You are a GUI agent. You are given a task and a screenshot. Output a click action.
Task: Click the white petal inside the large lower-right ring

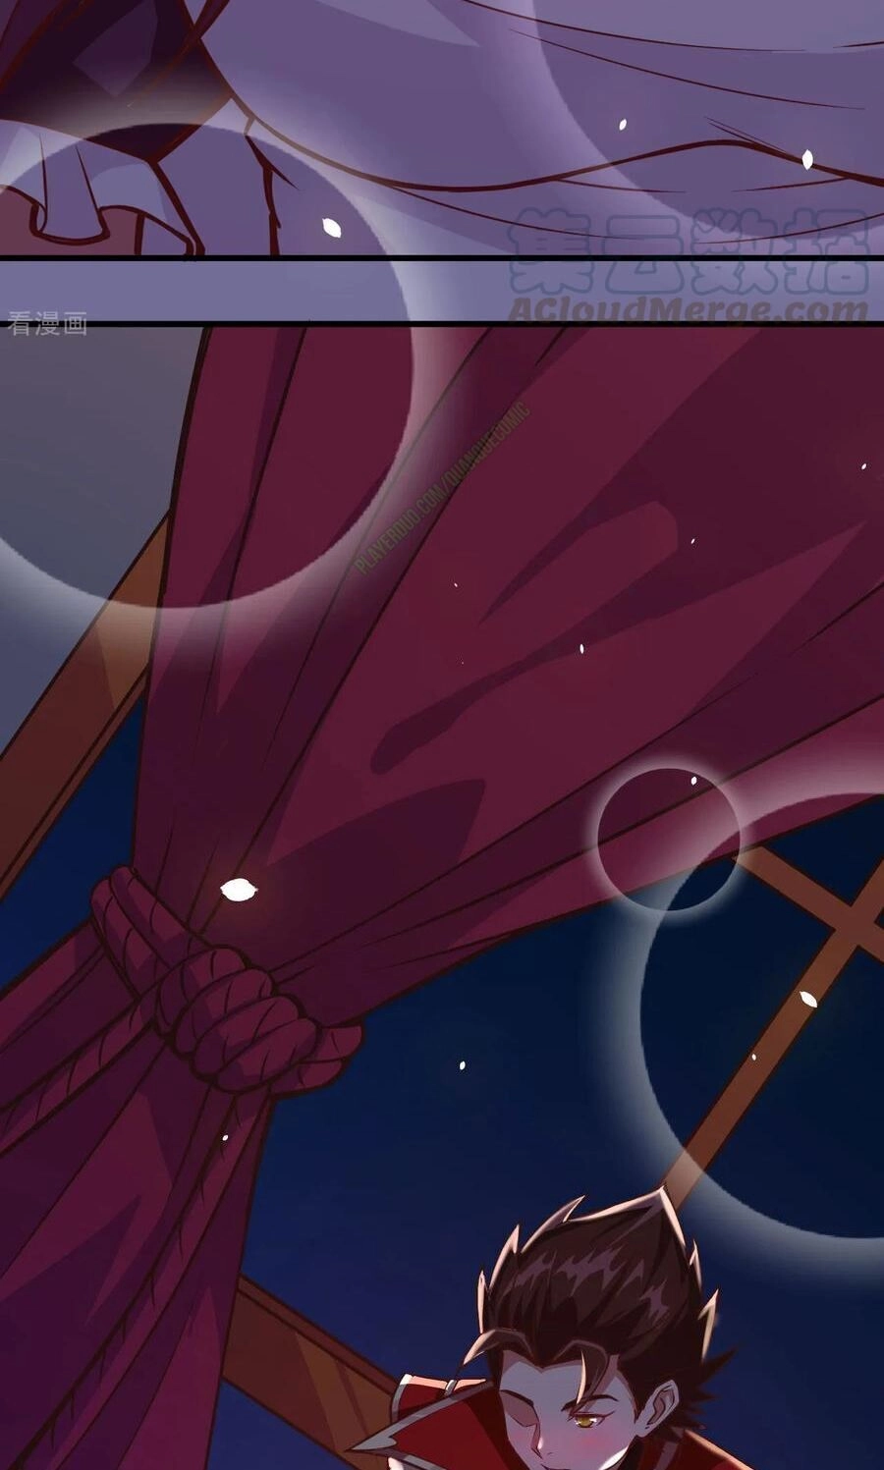pyautogui.click(x=807, y=1000)
